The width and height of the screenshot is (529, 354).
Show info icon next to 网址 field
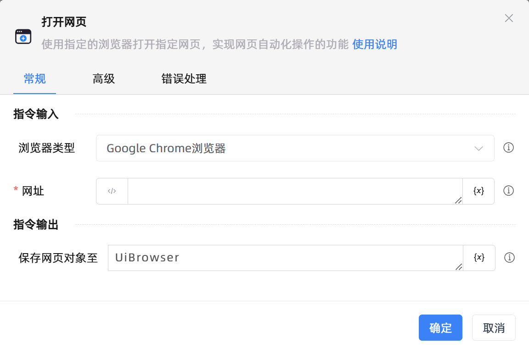tap(508, 191)
